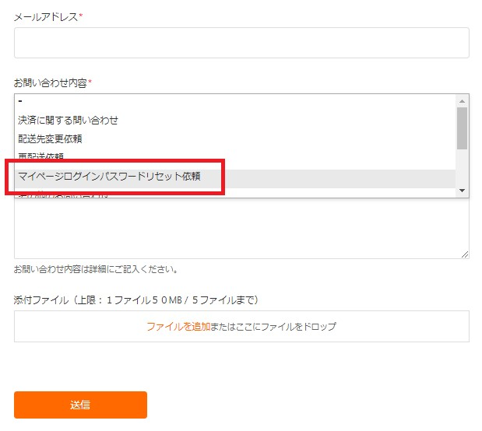Click the dropdown list scrollbar thumb
The height and width of the screenshot is (431, 482).
point(462,128)
